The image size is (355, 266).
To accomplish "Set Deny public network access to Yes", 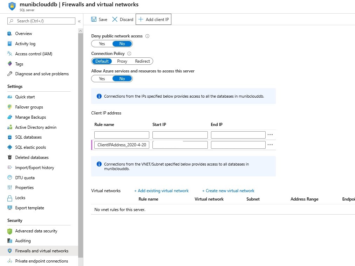I will (102, 43).
